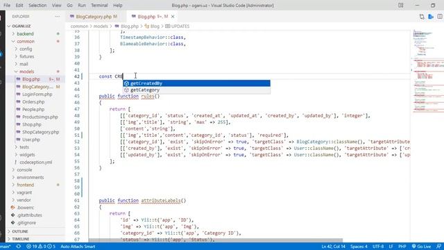The height and width of the screenshot is (250, 444).
Task: Click the split editor right icon
Action: pyautogui.click(x=440, y=17)
